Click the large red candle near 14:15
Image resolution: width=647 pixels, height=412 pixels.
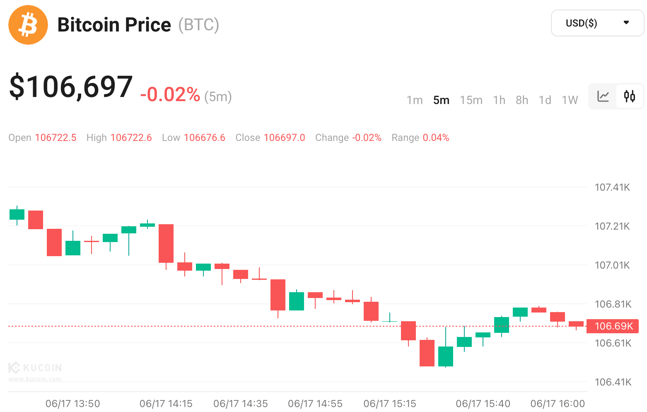click(x=166, y=243)
